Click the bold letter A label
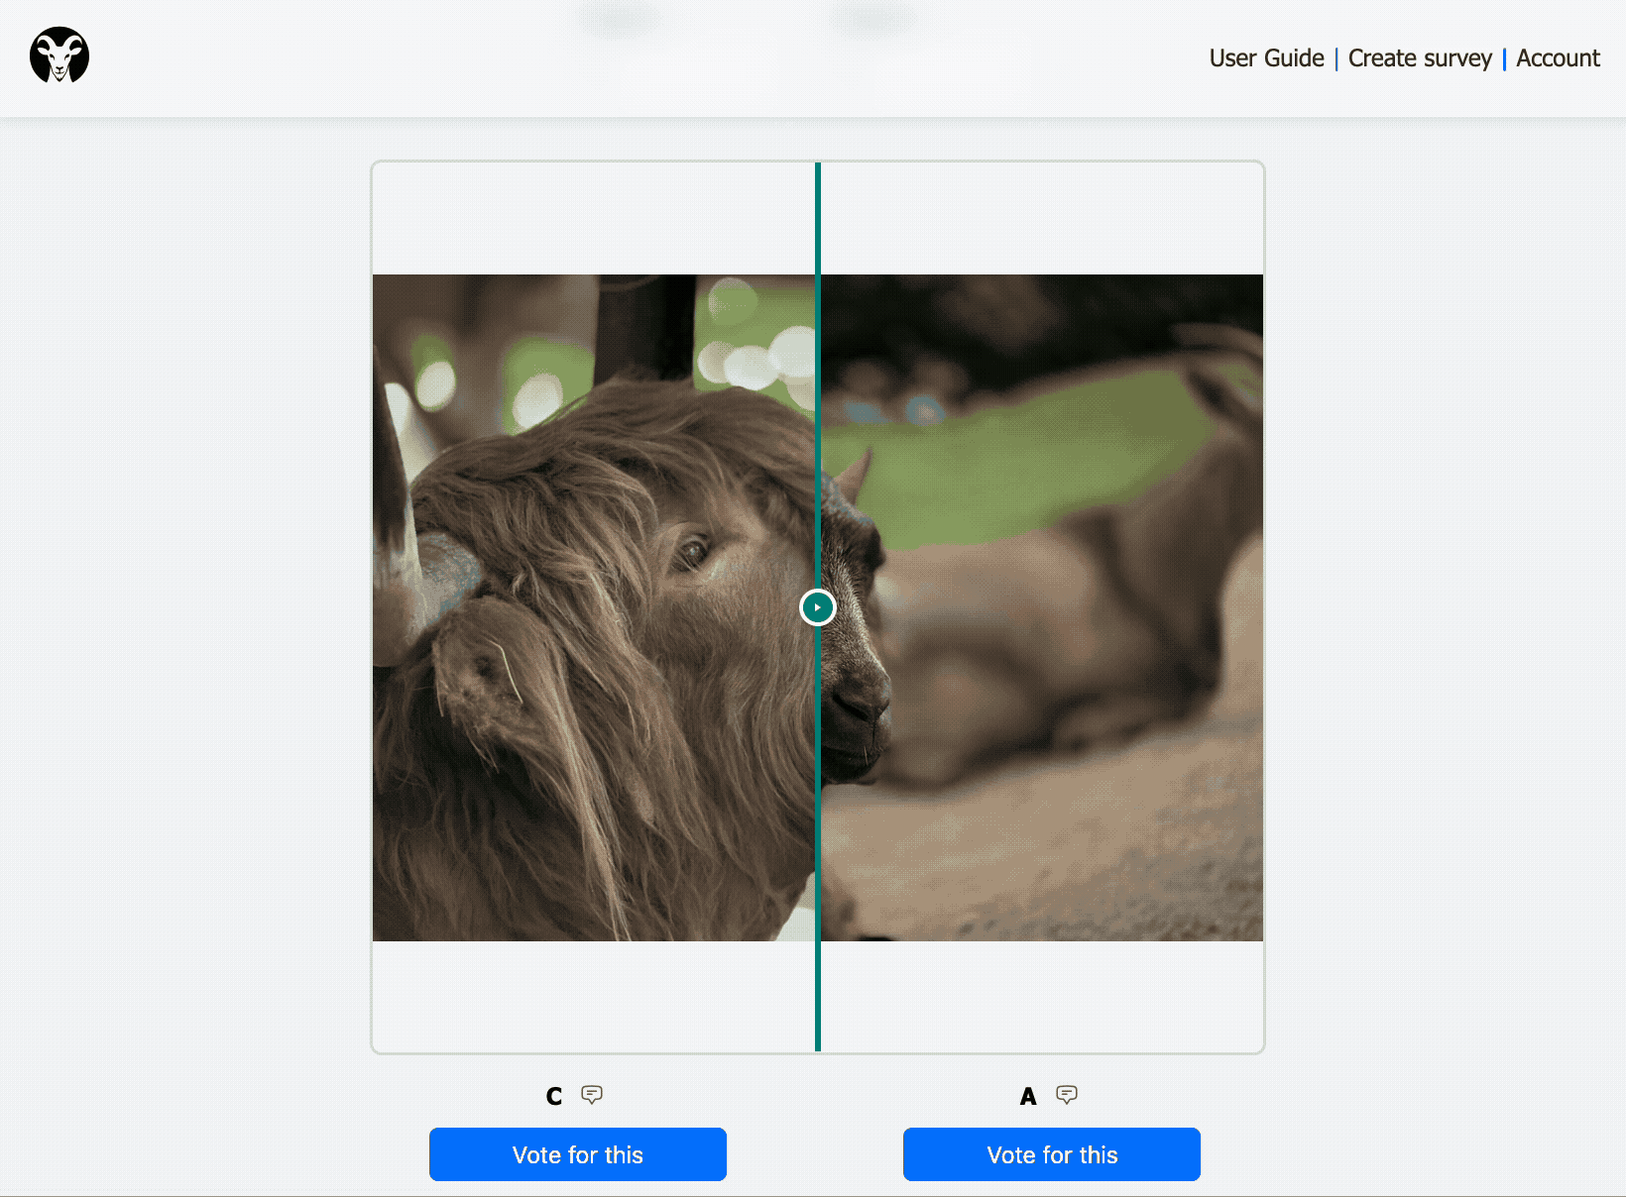The width and height of the screenshot is (1626, 1197). pos(1028,1096)
